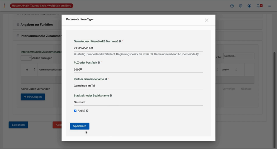Viewport: 277px width, 149px height.
Task: Open the Zeilen anzeigen dropdown
Action: tap(26, 58)
